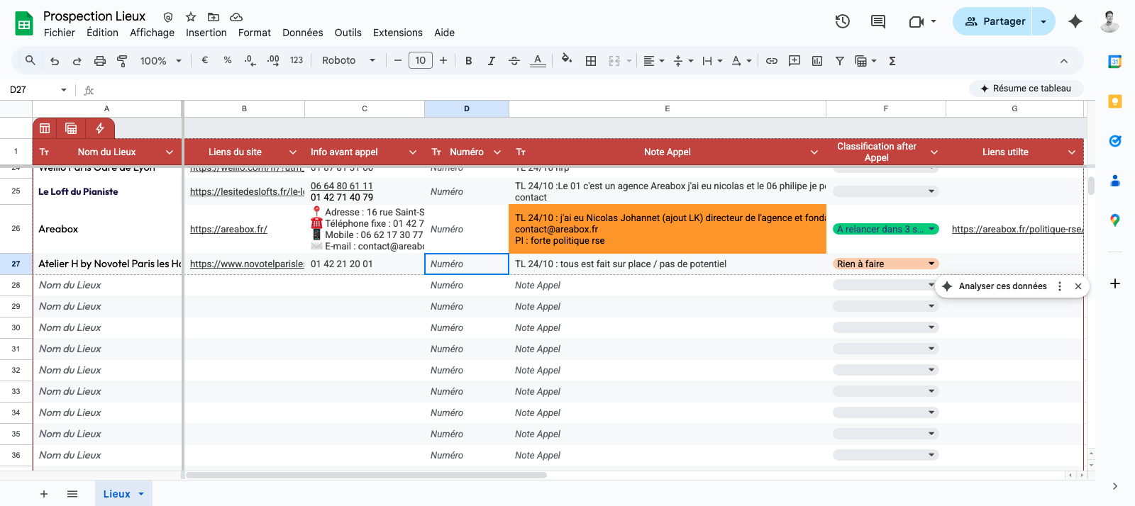Open the Gemini sparkle icon near Partager
The height and width of the screenshot is (506, 1135).
1075,21
